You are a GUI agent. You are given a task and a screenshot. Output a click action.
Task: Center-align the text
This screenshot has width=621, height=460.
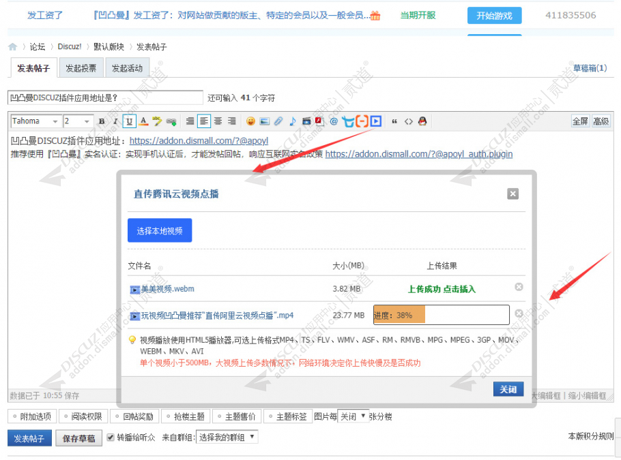218,121
